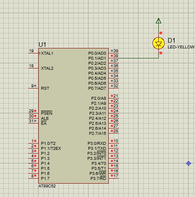Click the P2.2/A10 pin label

[97, 109]
